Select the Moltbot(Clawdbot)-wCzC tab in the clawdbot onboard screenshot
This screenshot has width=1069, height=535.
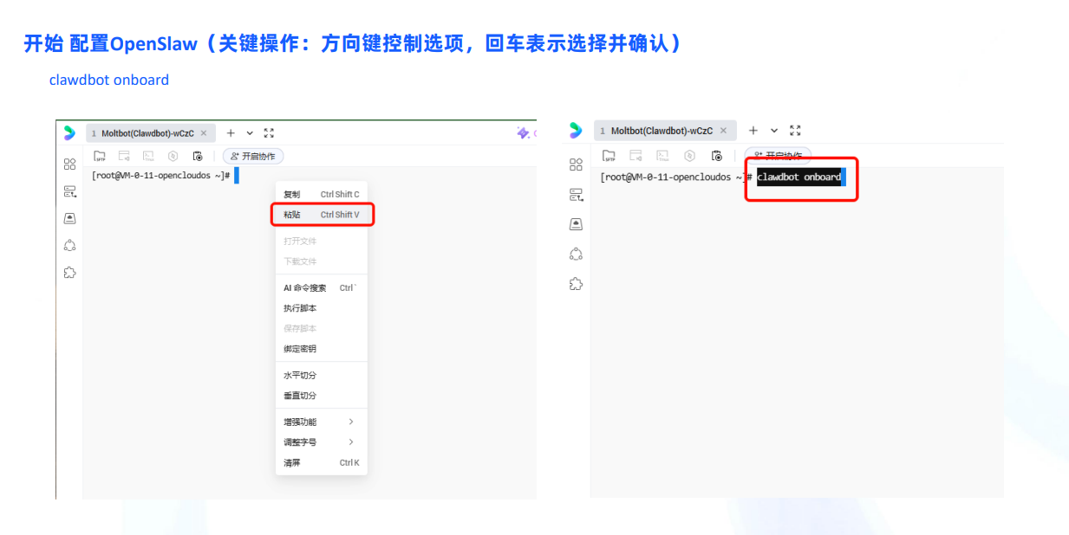point(665,131)
